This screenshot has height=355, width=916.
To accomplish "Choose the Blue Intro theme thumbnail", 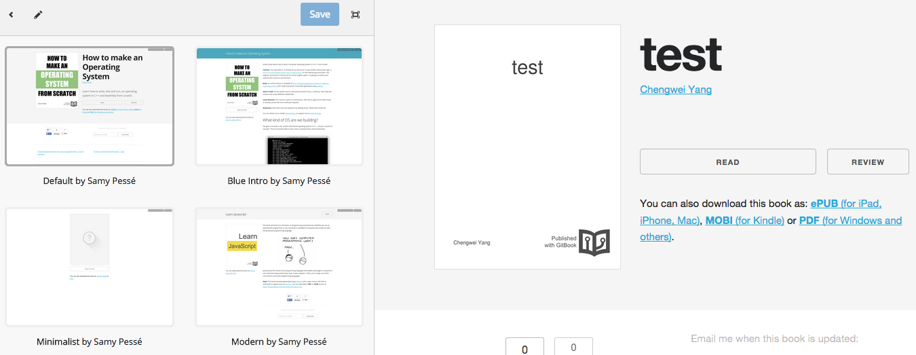I will pos(279,107).
